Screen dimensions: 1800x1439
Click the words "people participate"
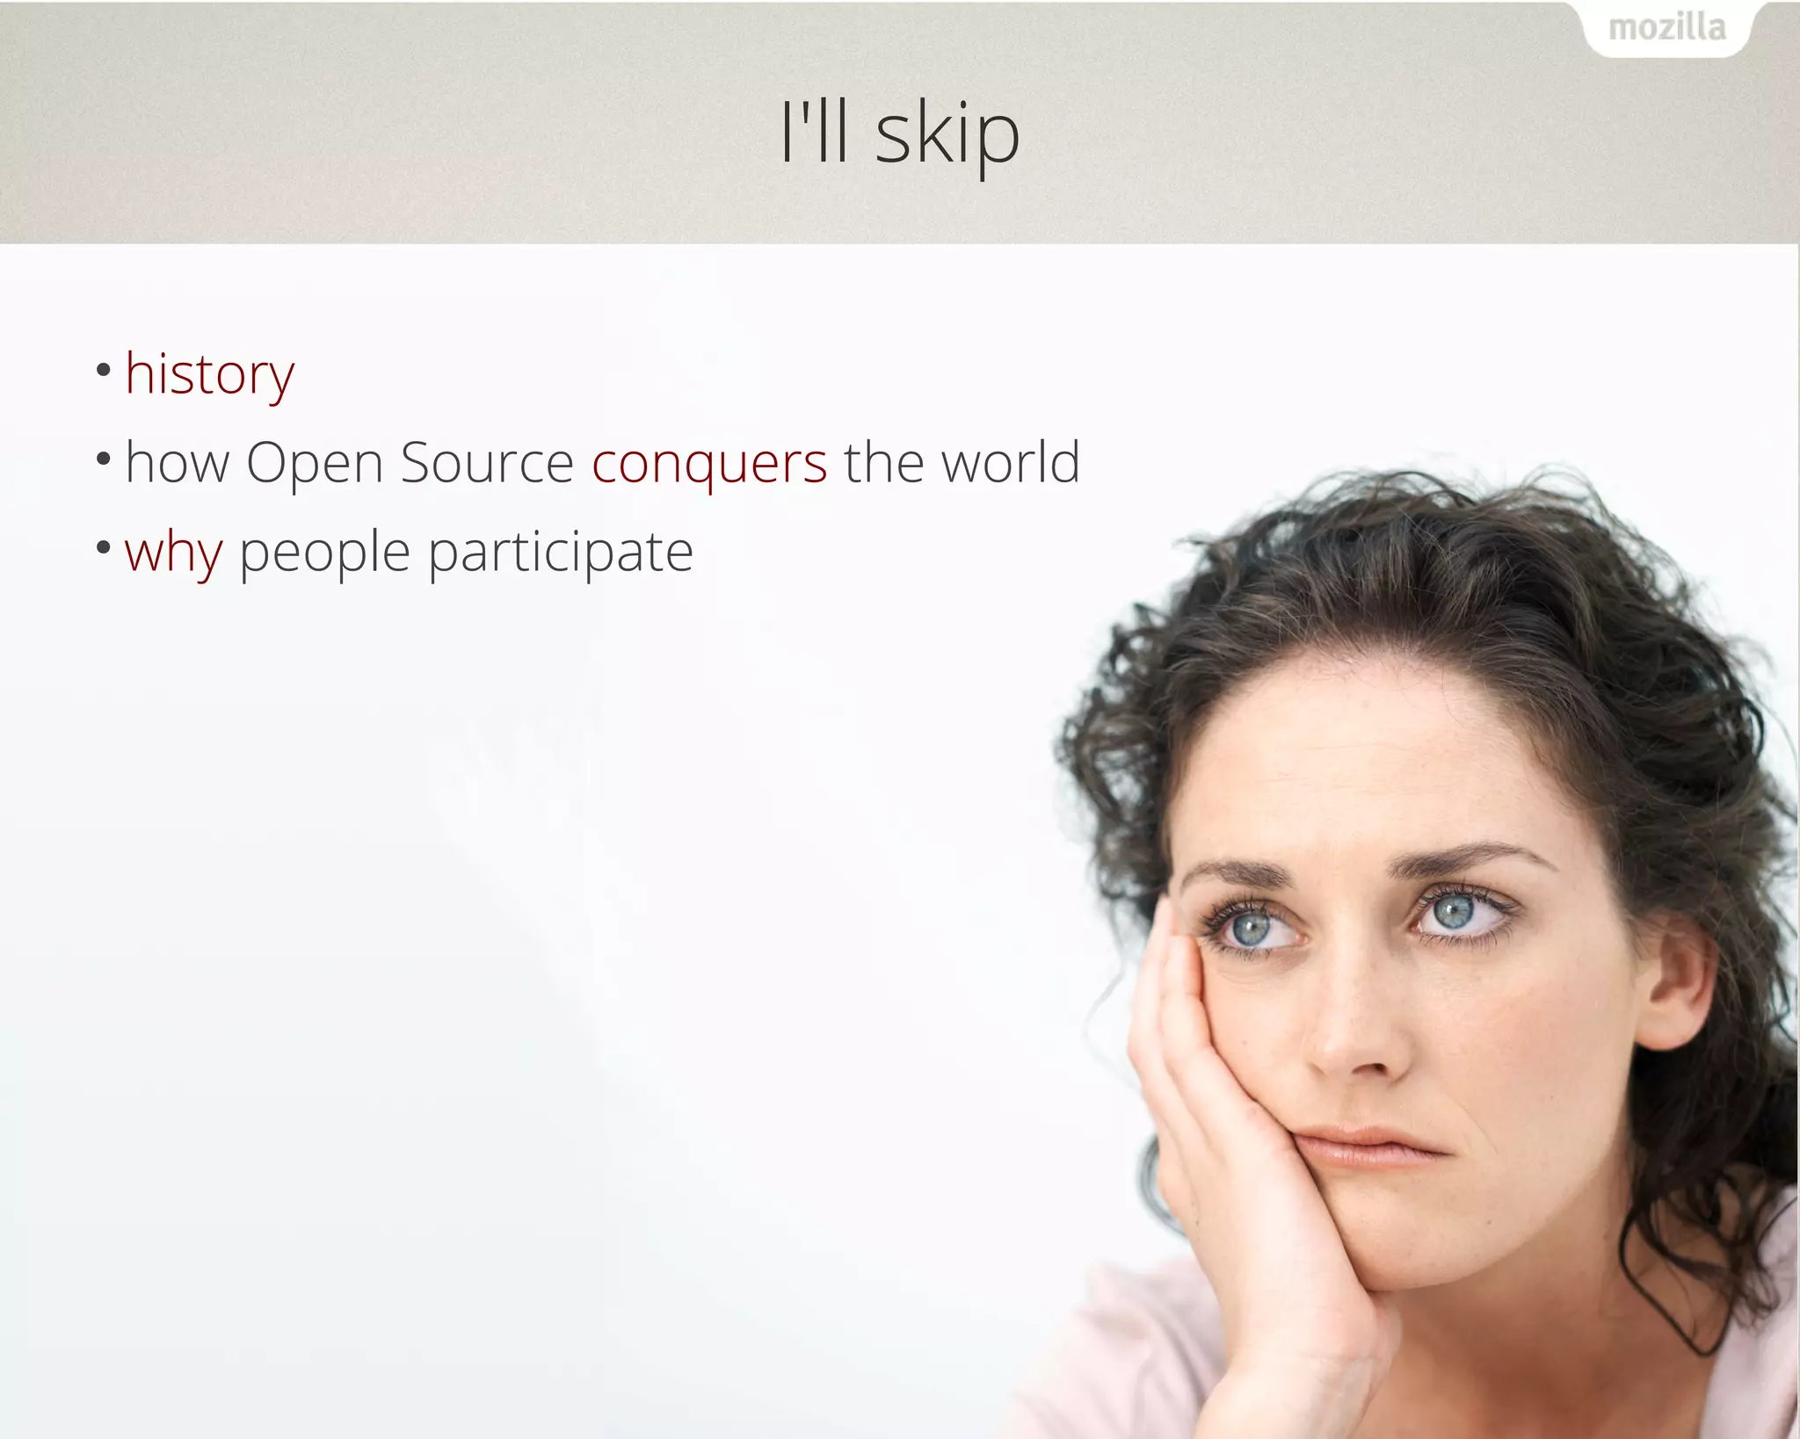pos(466,553)
